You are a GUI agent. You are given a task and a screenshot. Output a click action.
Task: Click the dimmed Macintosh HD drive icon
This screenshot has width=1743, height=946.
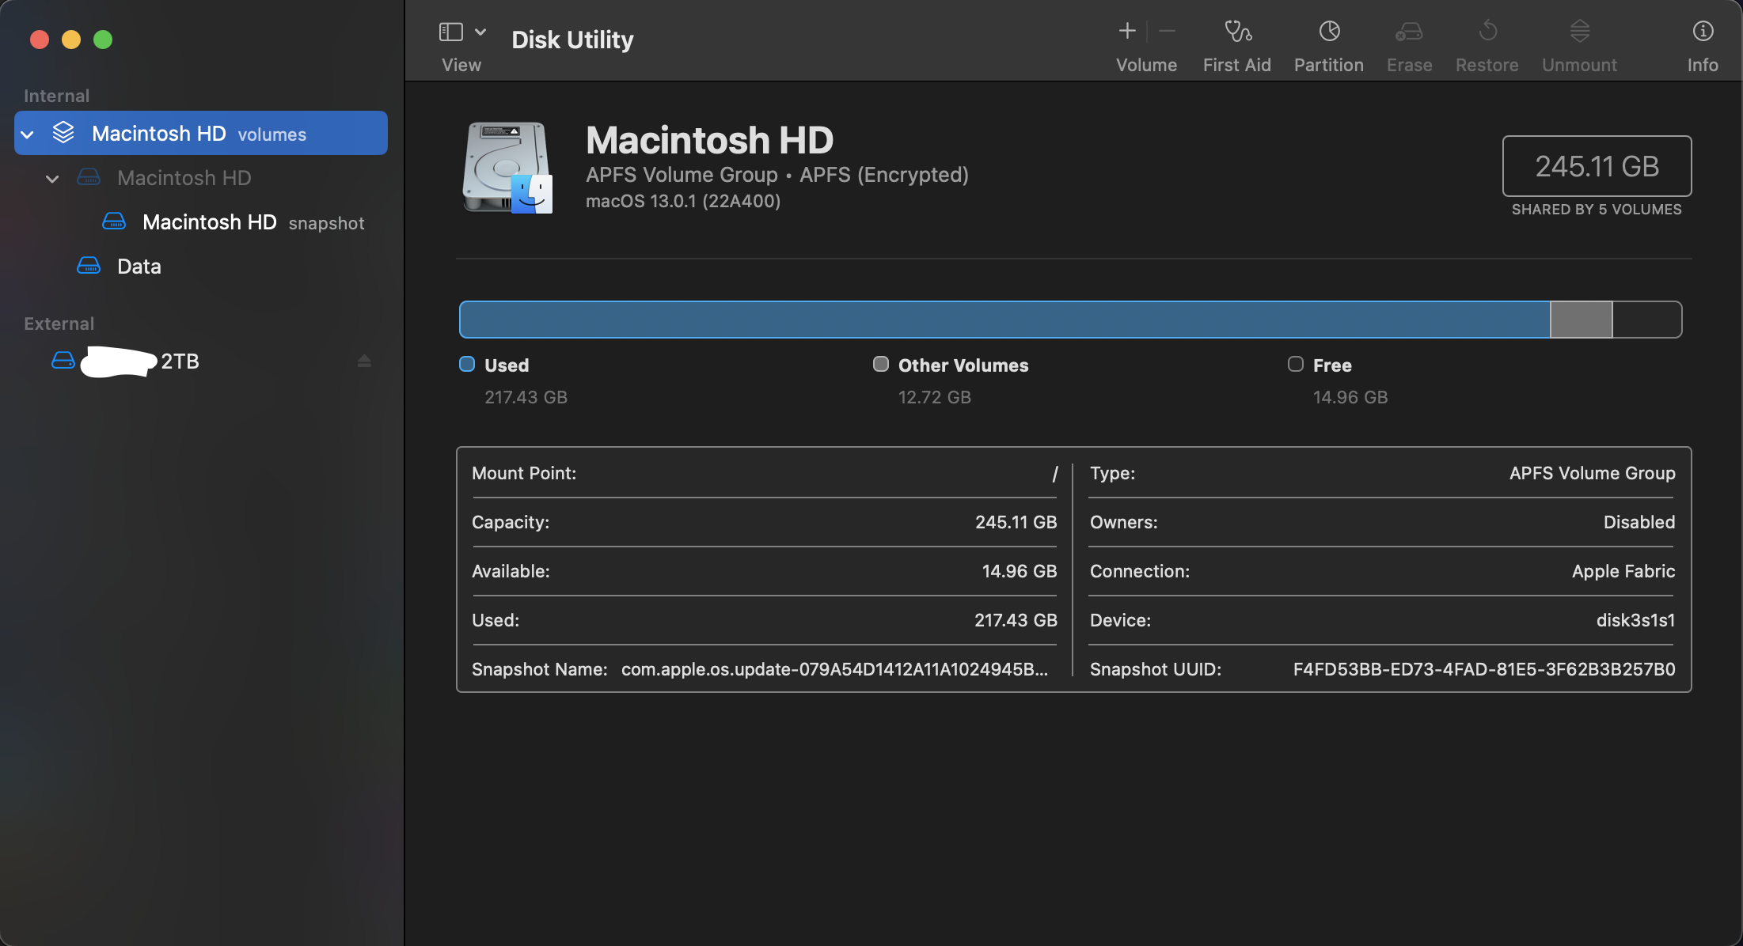point(89,177)
